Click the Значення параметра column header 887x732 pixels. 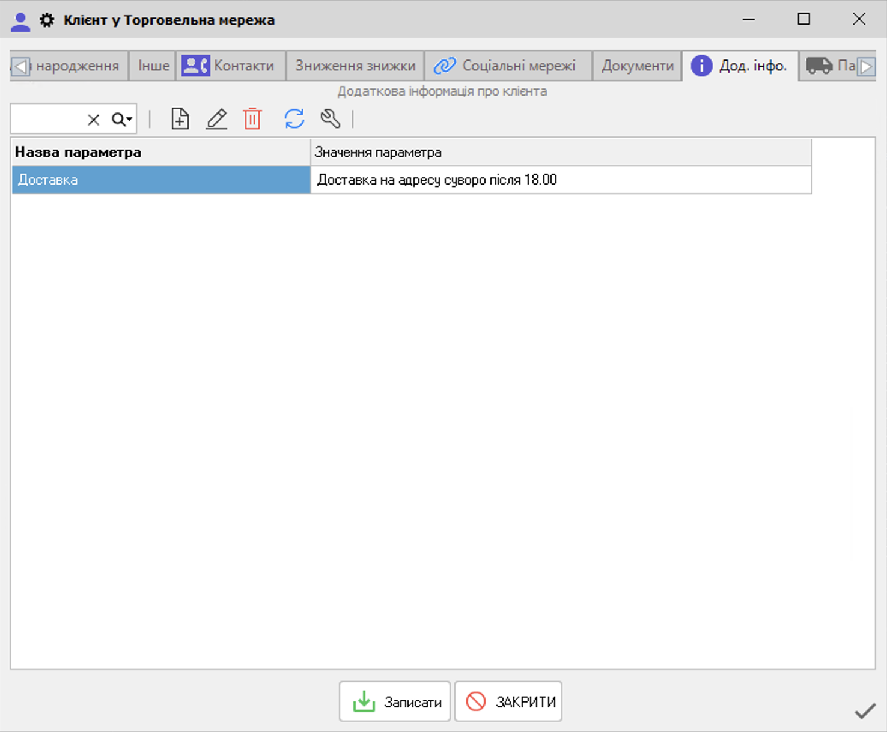coord(561,152)
